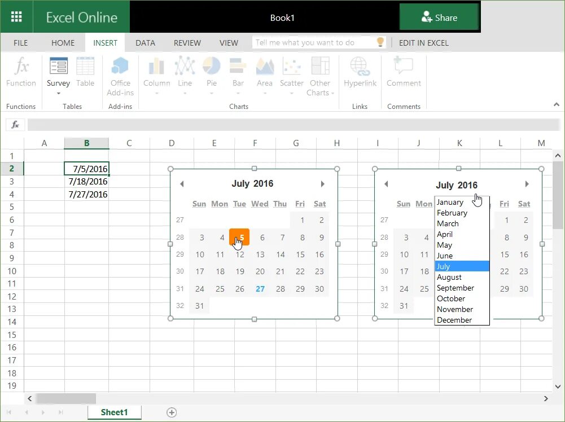The width and height of the screenshot is (565, 422).
Task: Select cell with 7/18/2016
Action: click(86, 182)
